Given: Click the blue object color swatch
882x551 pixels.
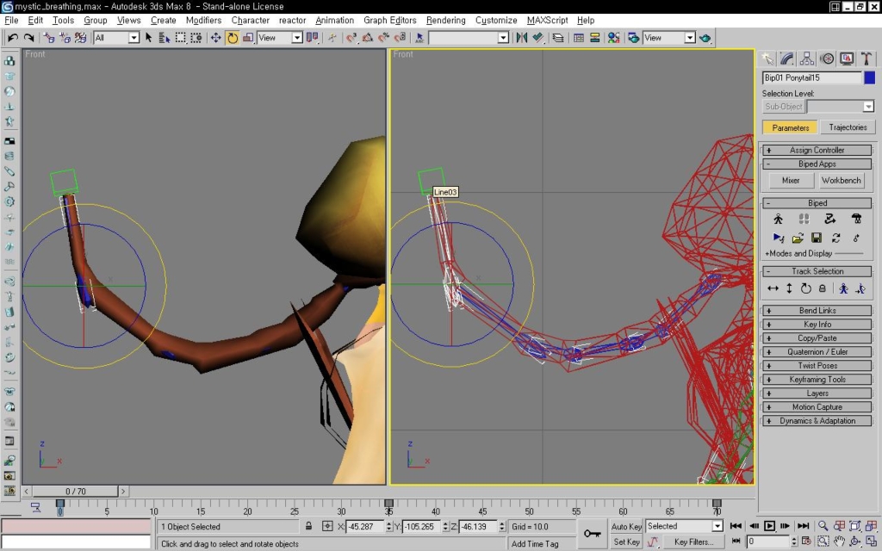Looking at the screenshot, I should [x=870, y=77].
